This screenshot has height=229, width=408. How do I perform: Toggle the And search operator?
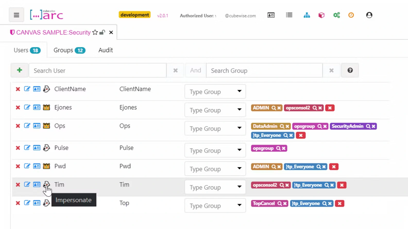tap(195, 70)
